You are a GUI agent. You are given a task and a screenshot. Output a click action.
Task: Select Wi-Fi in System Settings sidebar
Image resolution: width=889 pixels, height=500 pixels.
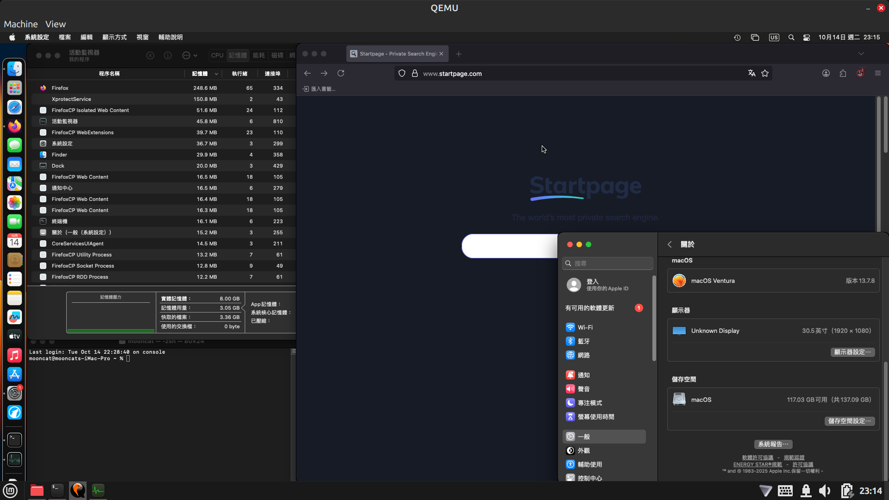[x=585, y=327]
